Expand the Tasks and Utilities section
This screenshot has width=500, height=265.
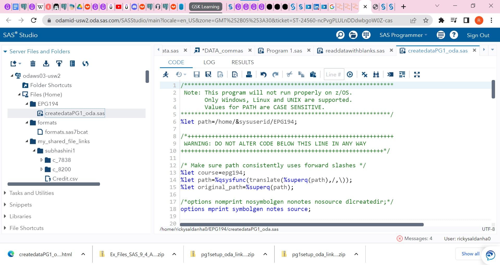(32, 193)
